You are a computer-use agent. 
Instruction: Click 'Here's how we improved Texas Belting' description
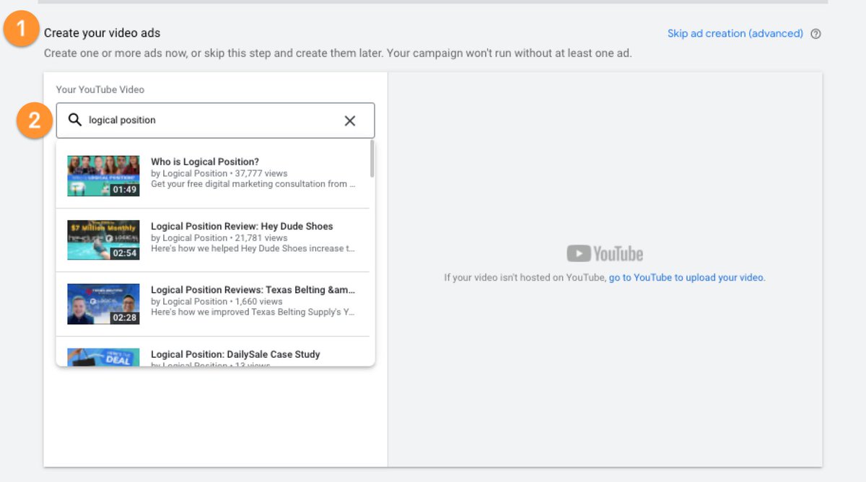coord(253,312)
